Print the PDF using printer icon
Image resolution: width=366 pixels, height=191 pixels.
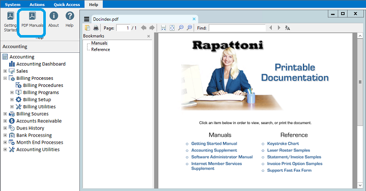pyautogui.click(x=96, y=28)
